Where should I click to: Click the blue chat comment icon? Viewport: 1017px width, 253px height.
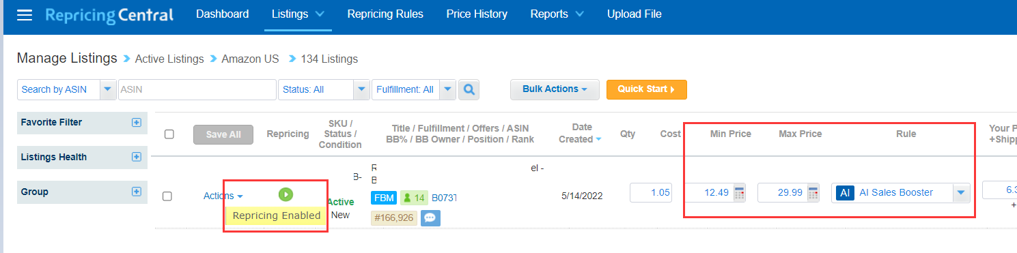[x=430, y=218]
